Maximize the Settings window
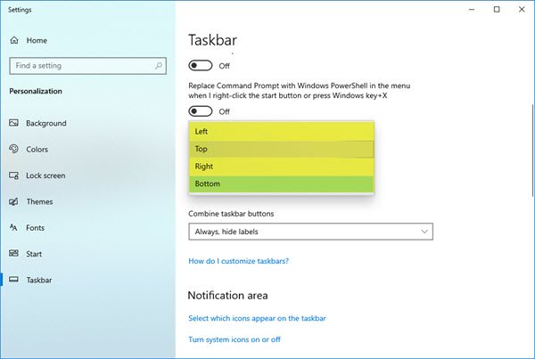 tap(497, 10)
